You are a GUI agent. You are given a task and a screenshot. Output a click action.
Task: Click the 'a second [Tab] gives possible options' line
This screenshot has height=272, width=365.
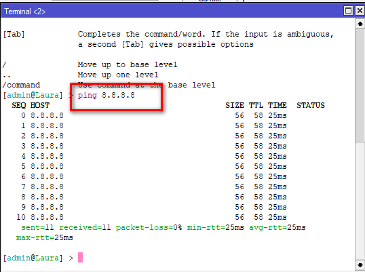pyautogui.click(x=166, y=45)
